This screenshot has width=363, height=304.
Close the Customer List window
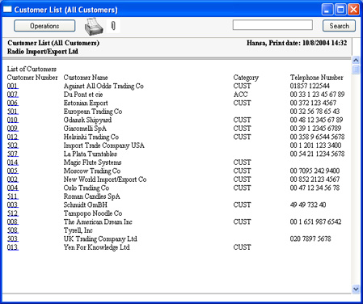click(353, 10)
